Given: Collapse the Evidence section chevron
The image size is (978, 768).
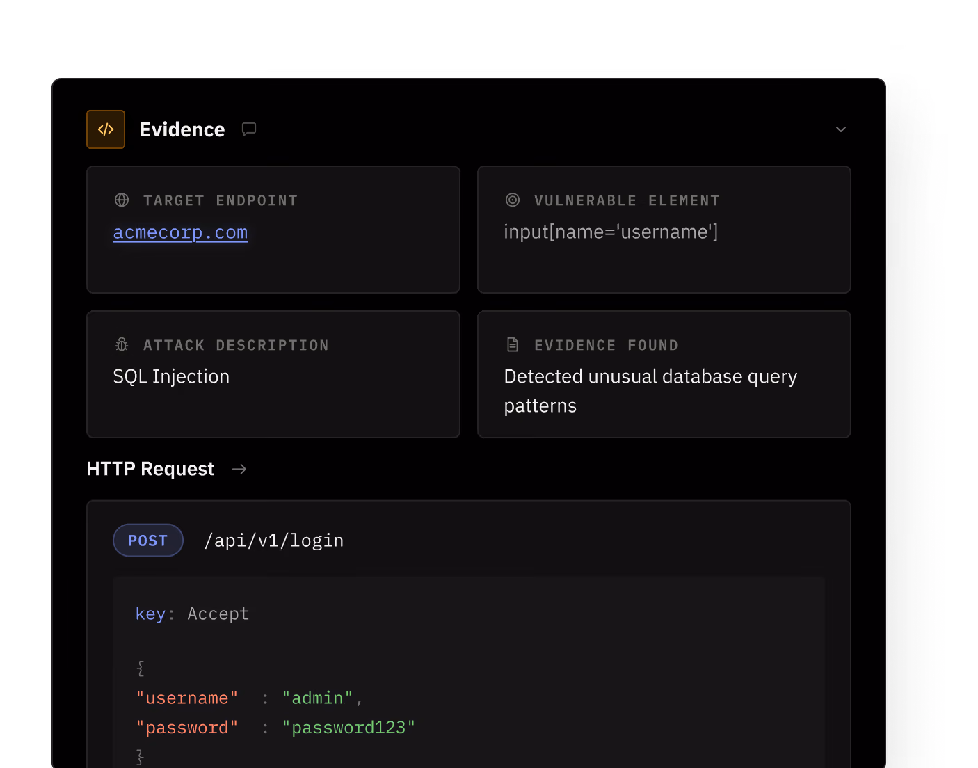Looking at the screenshot, I should tap(841, 129).
